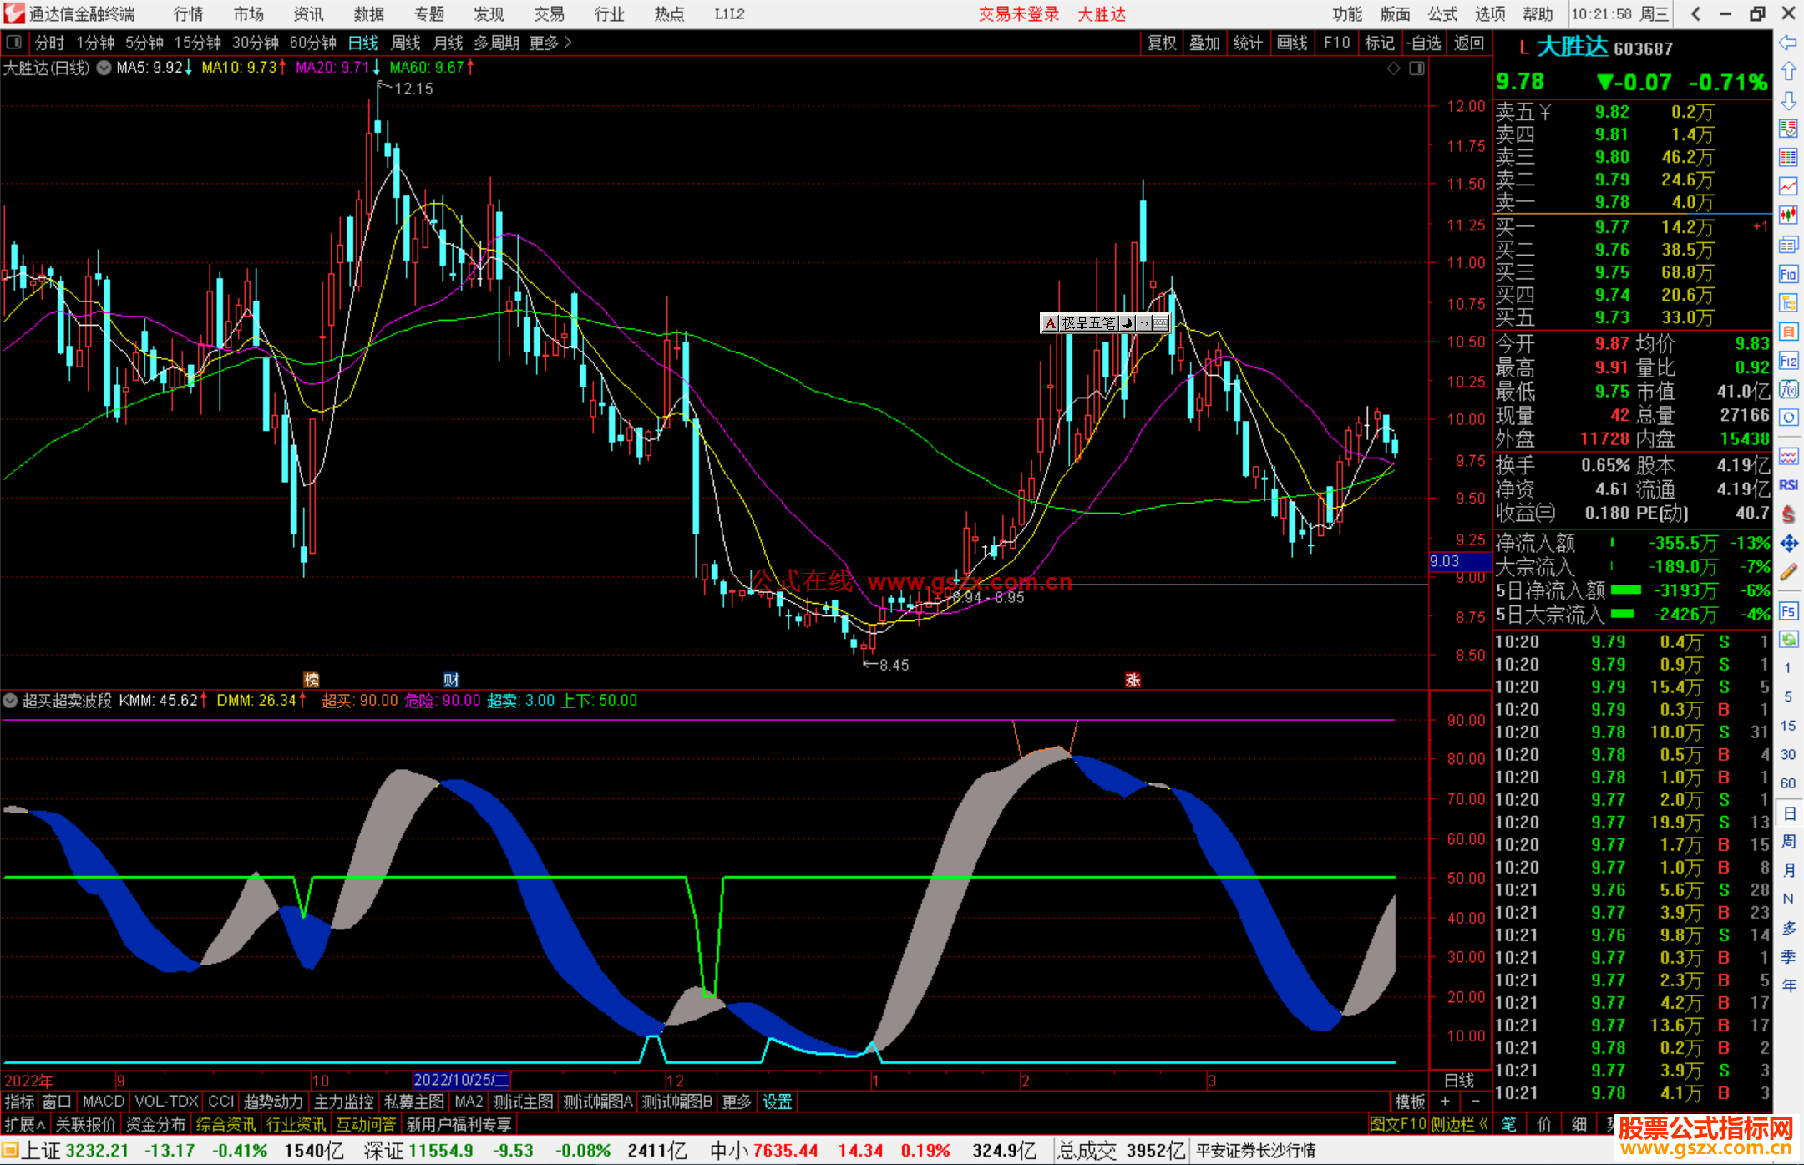Open the -自选 watchlist dropdown
The image size is (1804, 1165).
[1424, 43]
